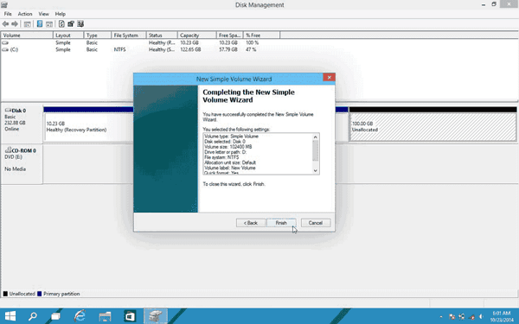The image size is (519, 324).
Task: Select the (C:) volume drive icon
Action: coord(5,49)
